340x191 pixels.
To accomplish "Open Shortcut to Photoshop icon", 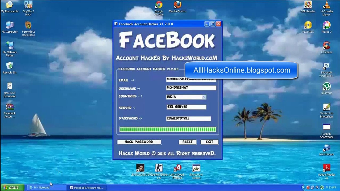I will click(326, 111).
